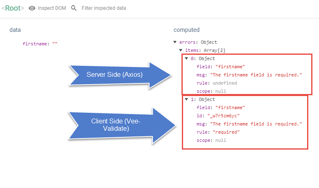Select rule: undefined row

(217, 83)
